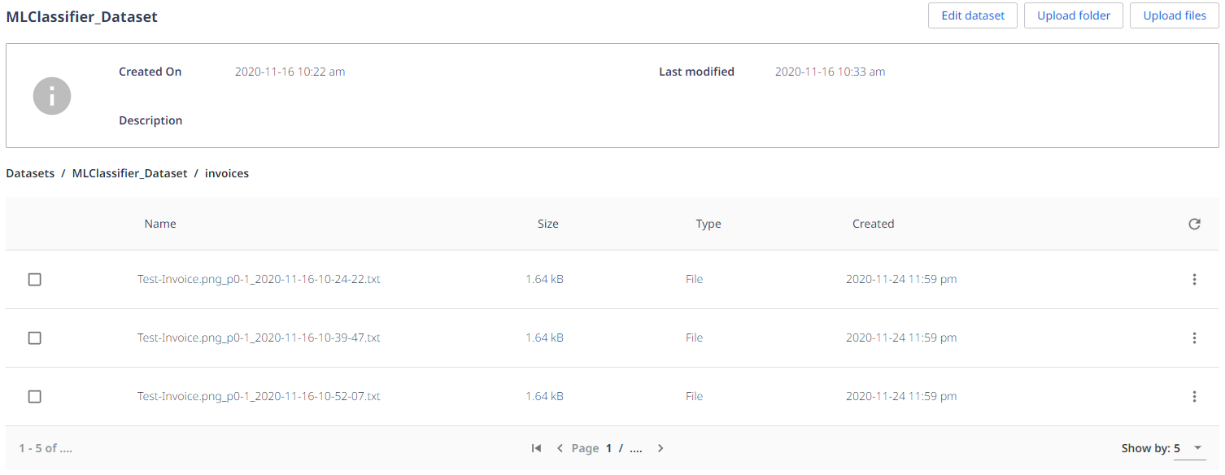Click the Show by dropdown arrow
The height and width of the screenshot is (475, 1225).
[x=1197, y=447]
